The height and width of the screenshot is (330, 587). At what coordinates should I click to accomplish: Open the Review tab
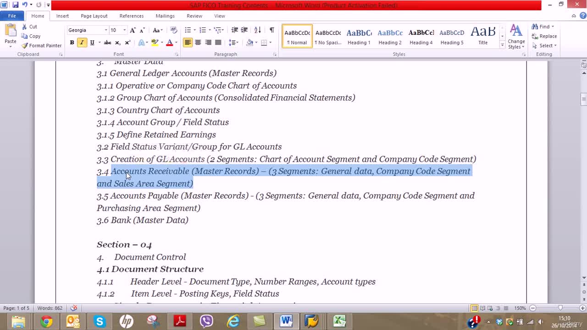194,16
